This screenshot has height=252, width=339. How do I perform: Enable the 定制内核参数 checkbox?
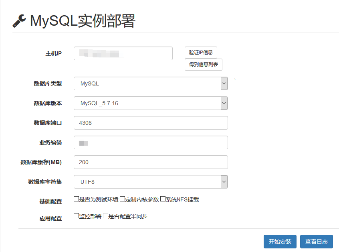tap(122, 199)
